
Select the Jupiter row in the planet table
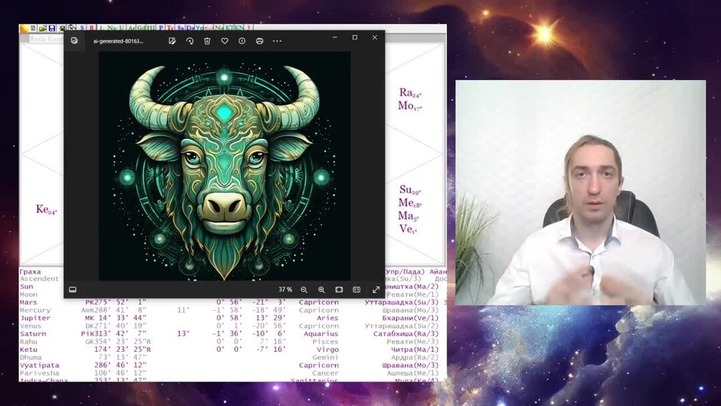232,318
